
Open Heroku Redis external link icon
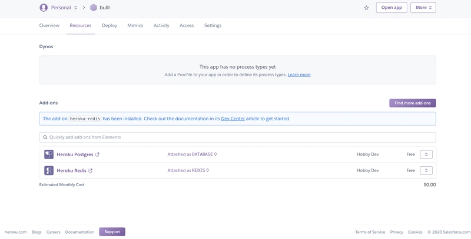click(x=91, y=171)
